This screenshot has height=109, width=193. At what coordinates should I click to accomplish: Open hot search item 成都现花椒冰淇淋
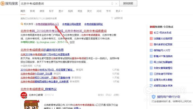[163, 86]
